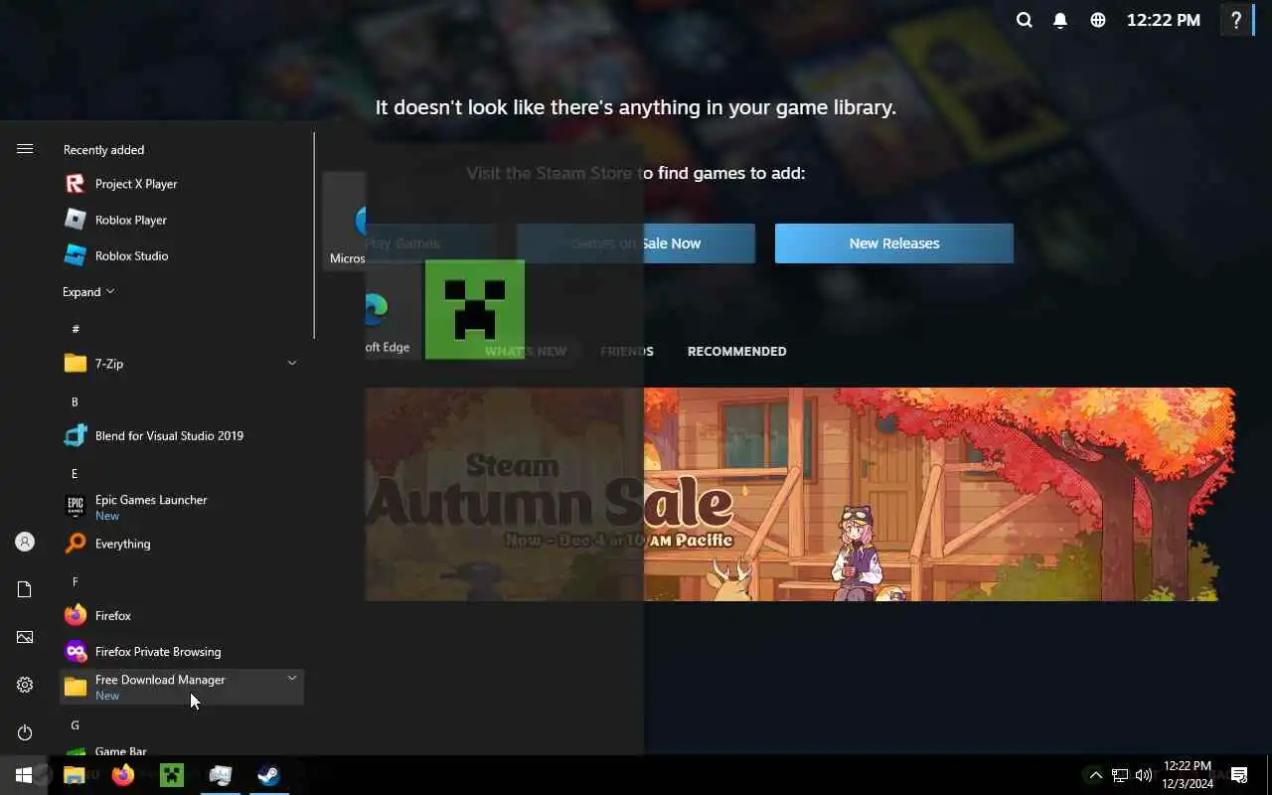
Task: Click the New Releases button
Action: click(894, 243)
